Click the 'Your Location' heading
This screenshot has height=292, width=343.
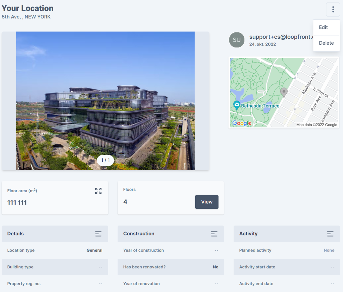point(27,8)
